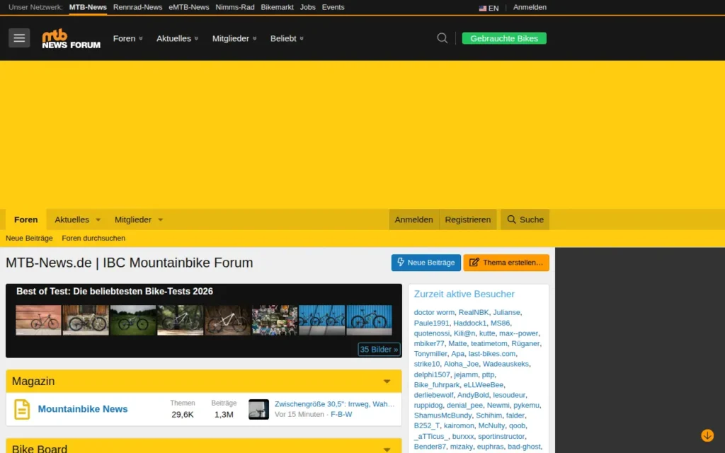The image size is (725, 453).
Task: Open user sportinstructor profile
Action: click(501, 436)
